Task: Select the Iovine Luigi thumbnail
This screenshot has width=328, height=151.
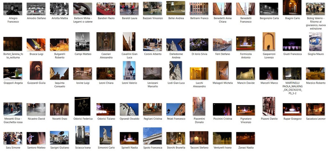Action: pyautogui.click(x=83, y=73)
